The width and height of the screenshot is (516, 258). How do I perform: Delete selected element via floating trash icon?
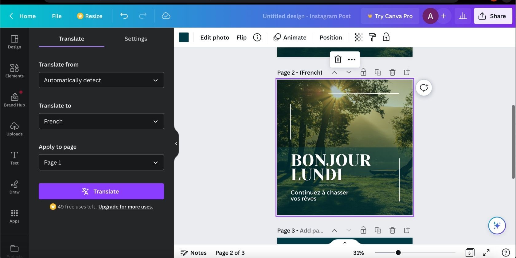(338, 59)
